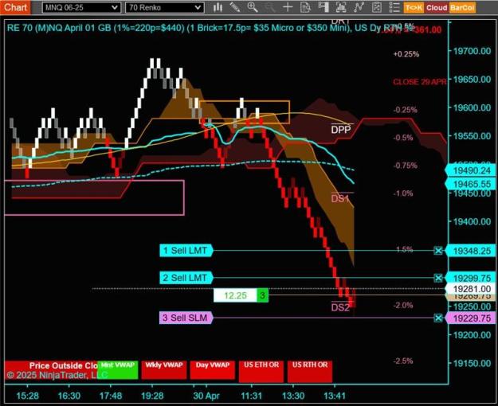Select the drawing tools pencil icon
The image size is (498, 406).
[235, 7]
